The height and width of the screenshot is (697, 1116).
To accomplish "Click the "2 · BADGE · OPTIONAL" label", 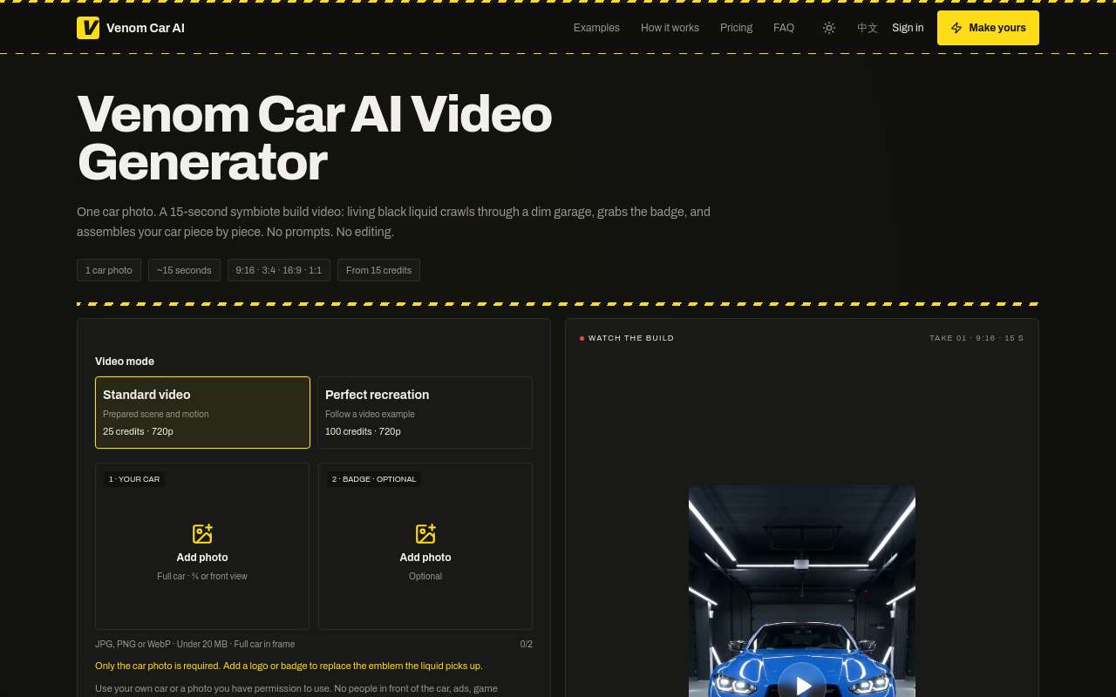I will [x=374, y=479].
